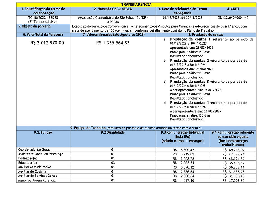Select the '4. CNPJ' header

[233, 11]
